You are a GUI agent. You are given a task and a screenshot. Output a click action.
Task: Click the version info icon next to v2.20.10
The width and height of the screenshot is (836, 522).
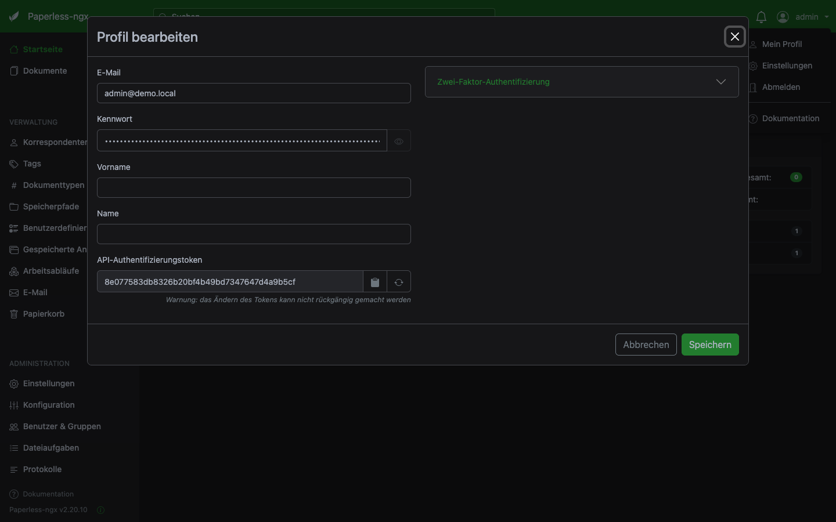(100, 510)
